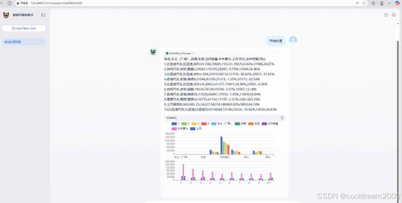Click the row 10 with 16044

point(220,109)
